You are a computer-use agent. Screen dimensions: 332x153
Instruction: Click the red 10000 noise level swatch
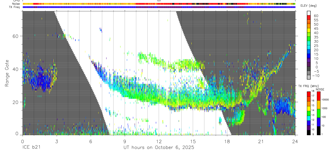tap(319, 96)
